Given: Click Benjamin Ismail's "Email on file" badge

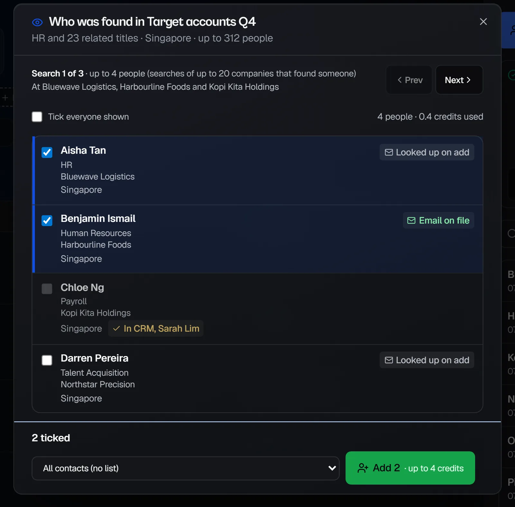Looking at the screenshot, I should click(438, 220).
